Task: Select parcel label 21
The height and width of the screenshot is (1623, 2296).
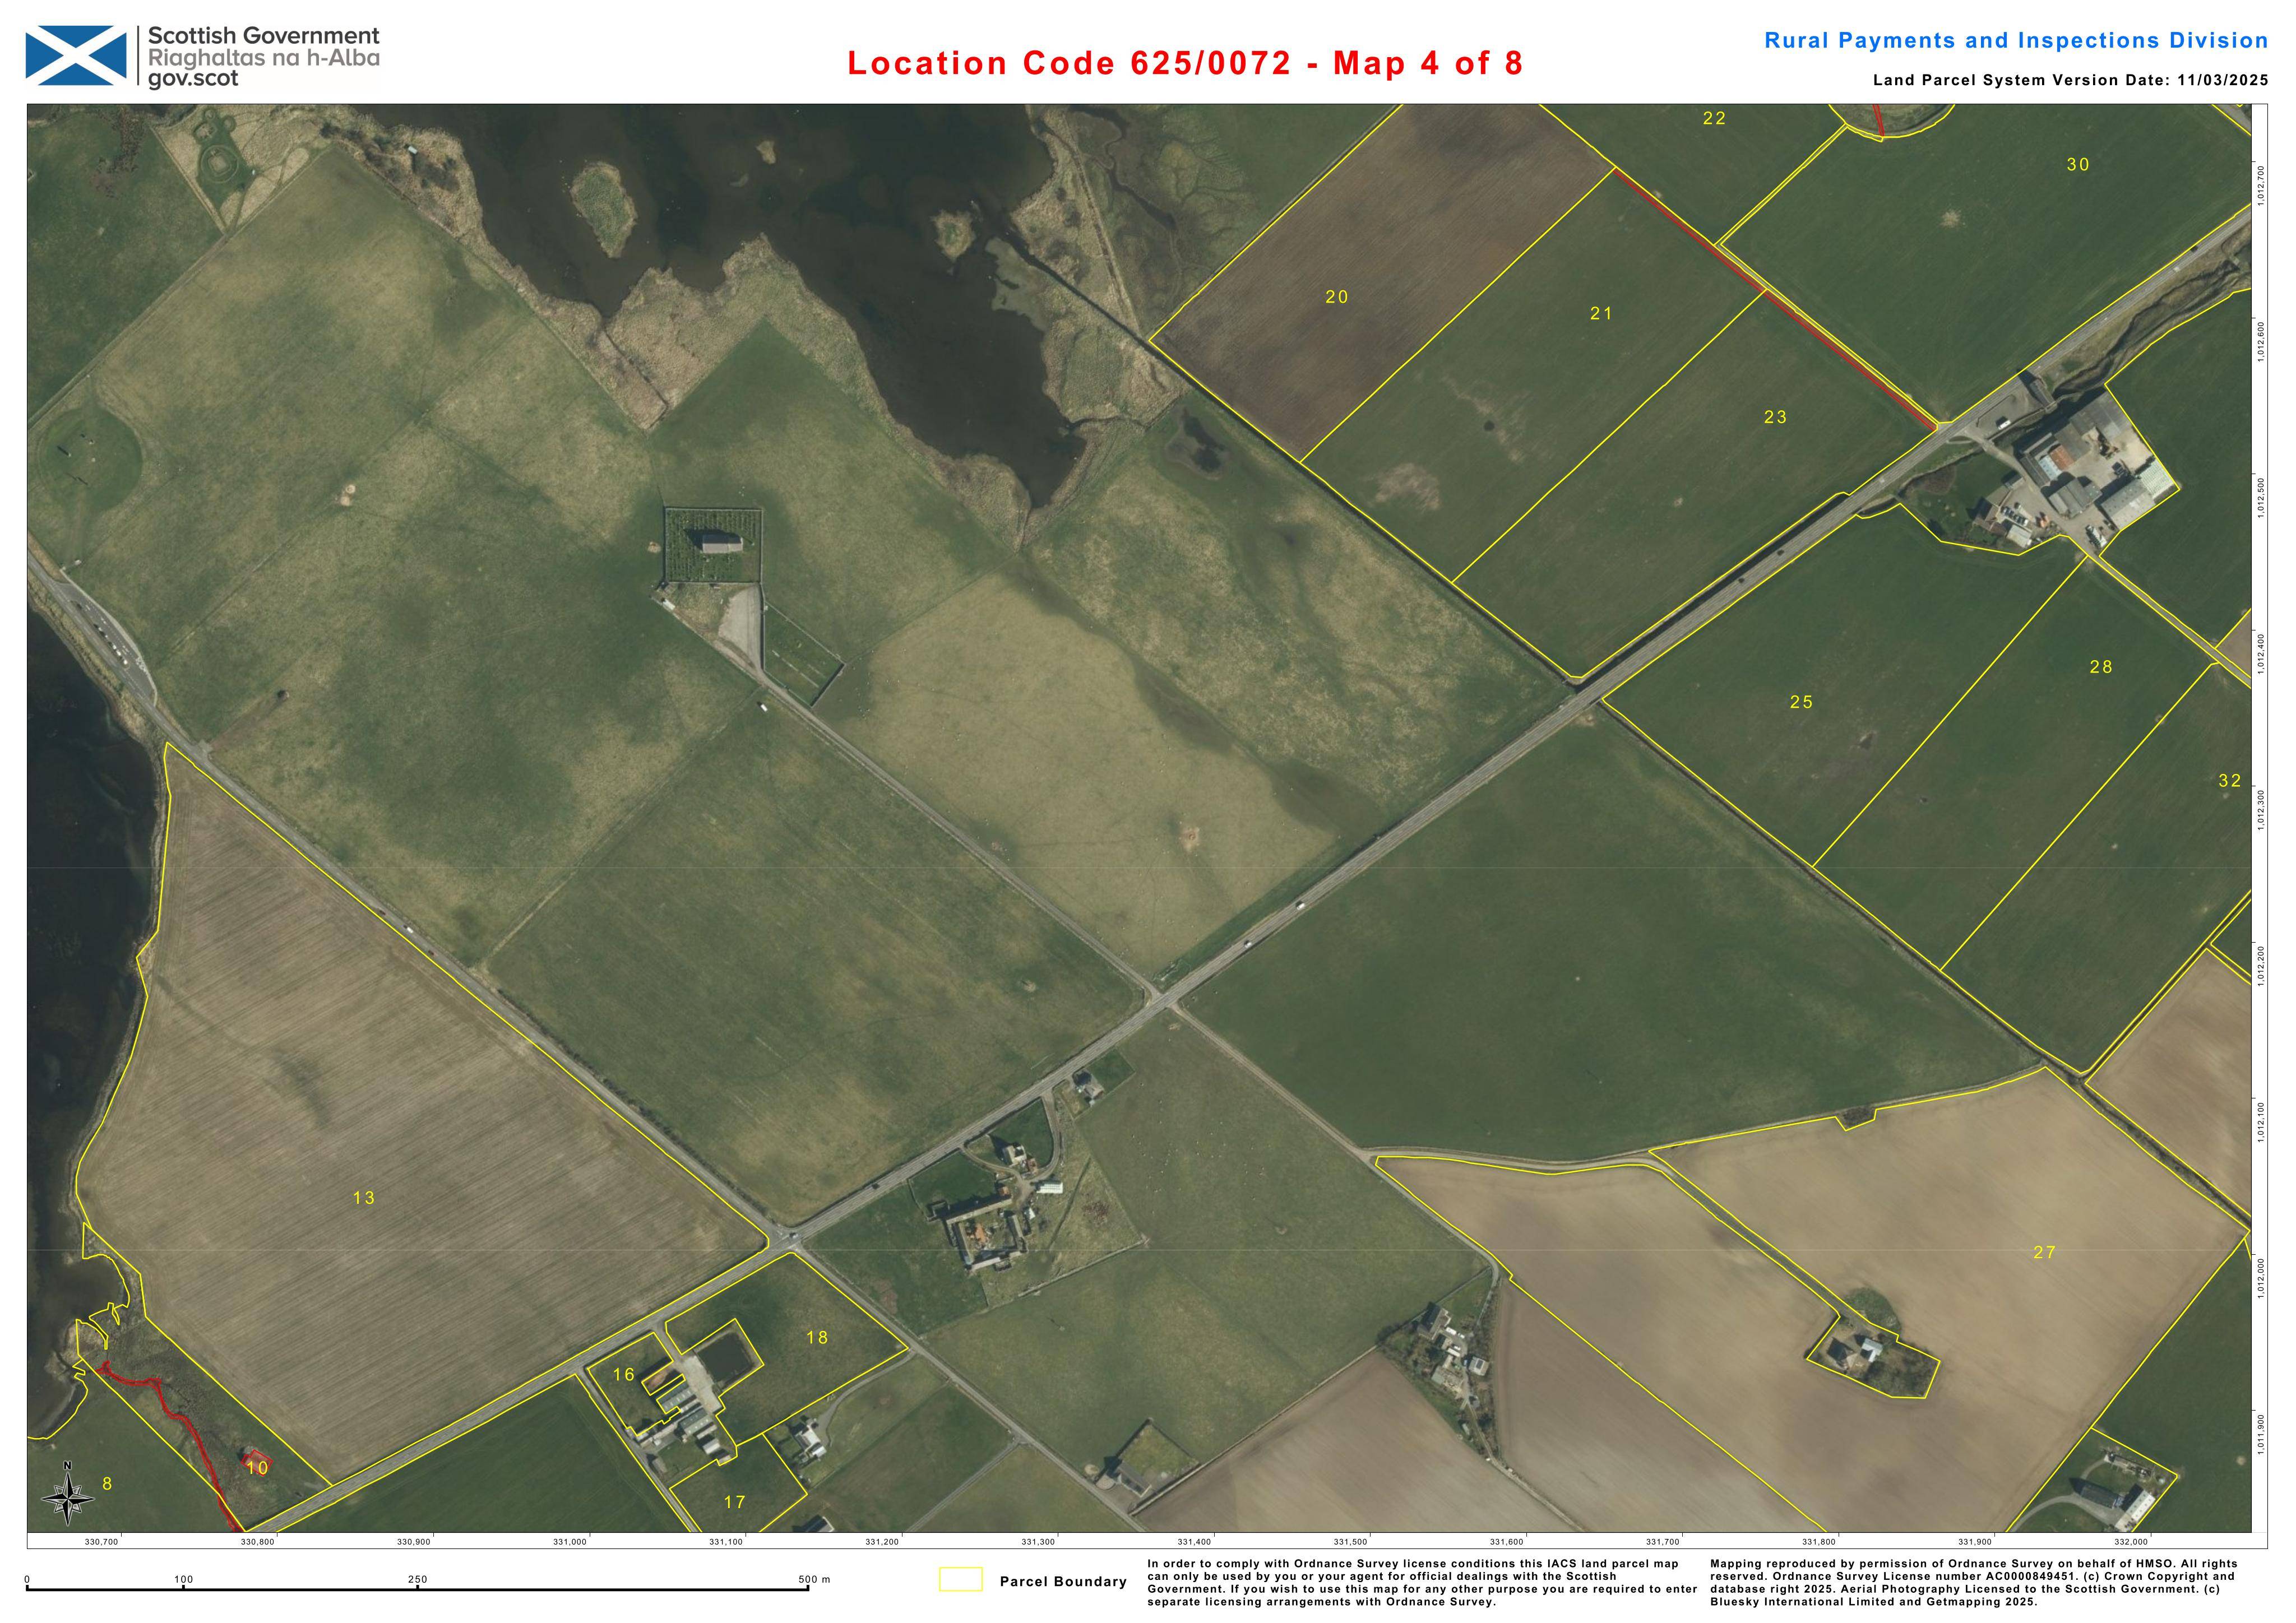Action: (x=1601, y=314)
